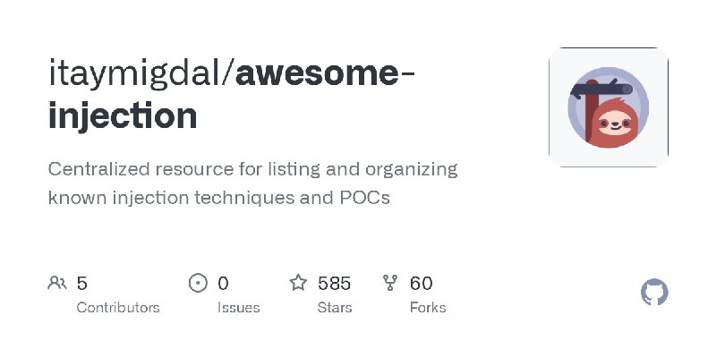Screen dimensions: 716x358
Task: Click the sloth's face in the avatar
Action: click(615, 124)
